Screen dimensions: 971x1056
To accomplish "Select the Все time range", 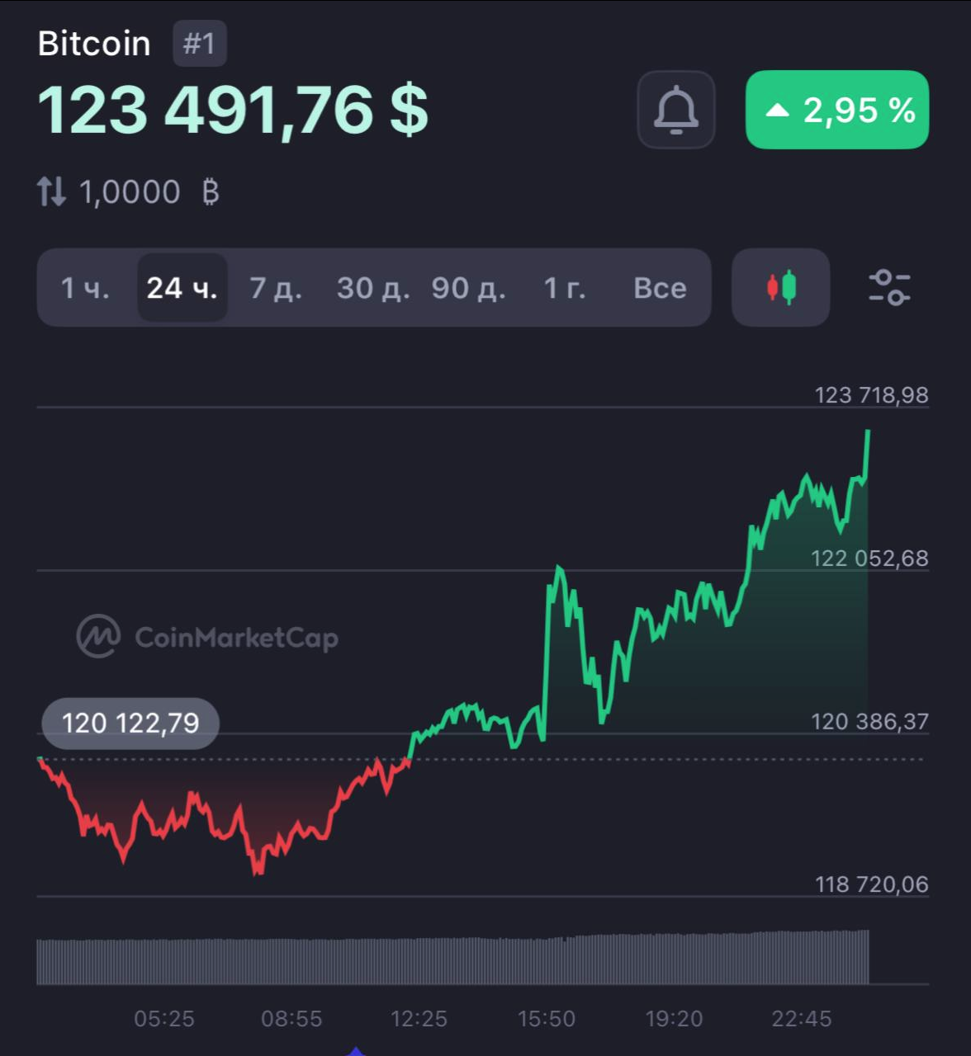I will pyautogui.click(x=660, y=288).
